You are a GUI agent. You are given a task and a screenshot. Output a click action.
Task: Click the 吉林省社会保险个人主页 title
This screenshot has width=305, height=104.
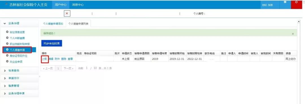tap(28, 5)
